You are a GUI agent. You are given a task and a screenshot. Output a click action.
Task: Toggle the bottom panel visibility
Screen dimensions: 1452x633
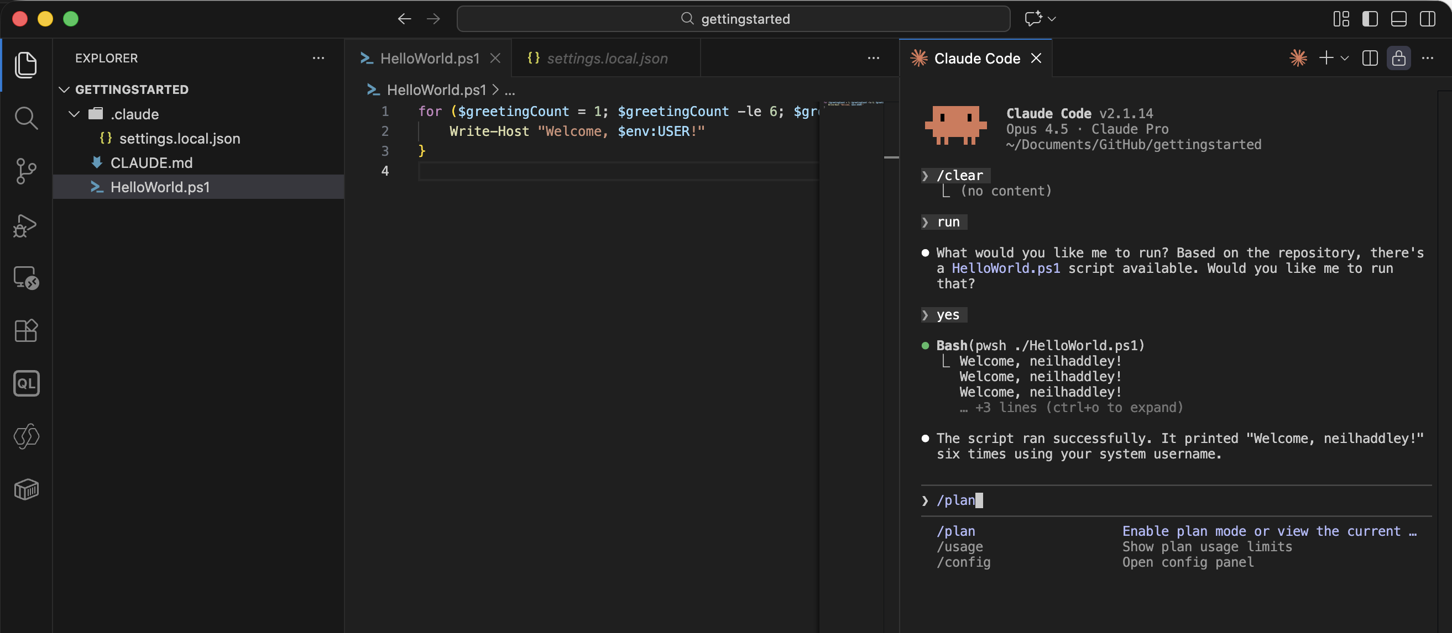pyautogui.click(x=1398, y=19)
